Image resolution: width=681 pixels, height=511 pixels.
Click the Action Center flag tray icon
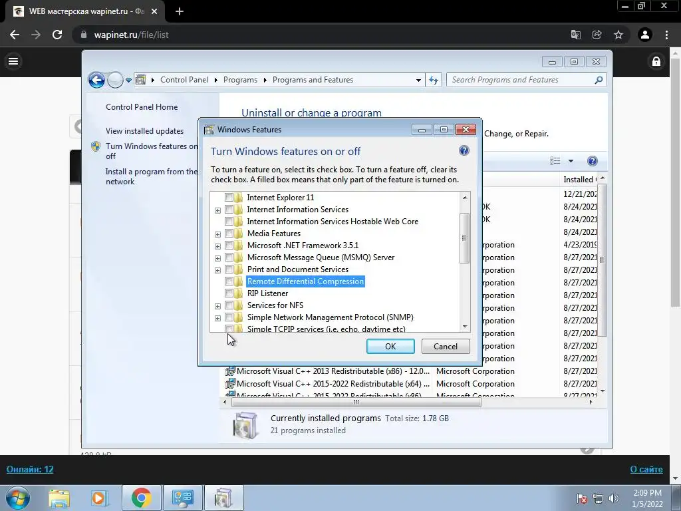click(581, 498)
